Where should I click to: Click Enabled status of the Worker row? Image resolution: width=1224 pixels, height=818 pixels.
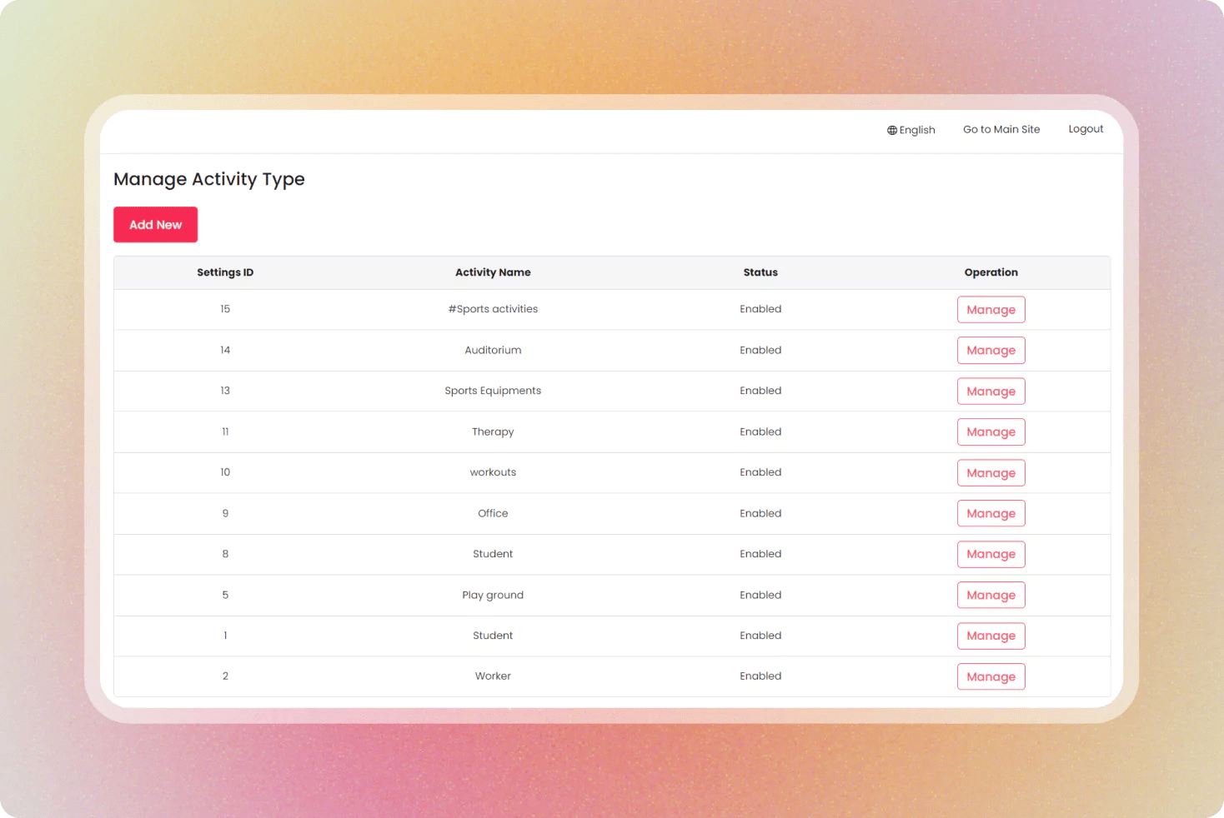pos(760,676)
